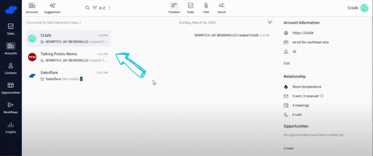
Task: Click Create under Opportunities
Action: point(288,148)
